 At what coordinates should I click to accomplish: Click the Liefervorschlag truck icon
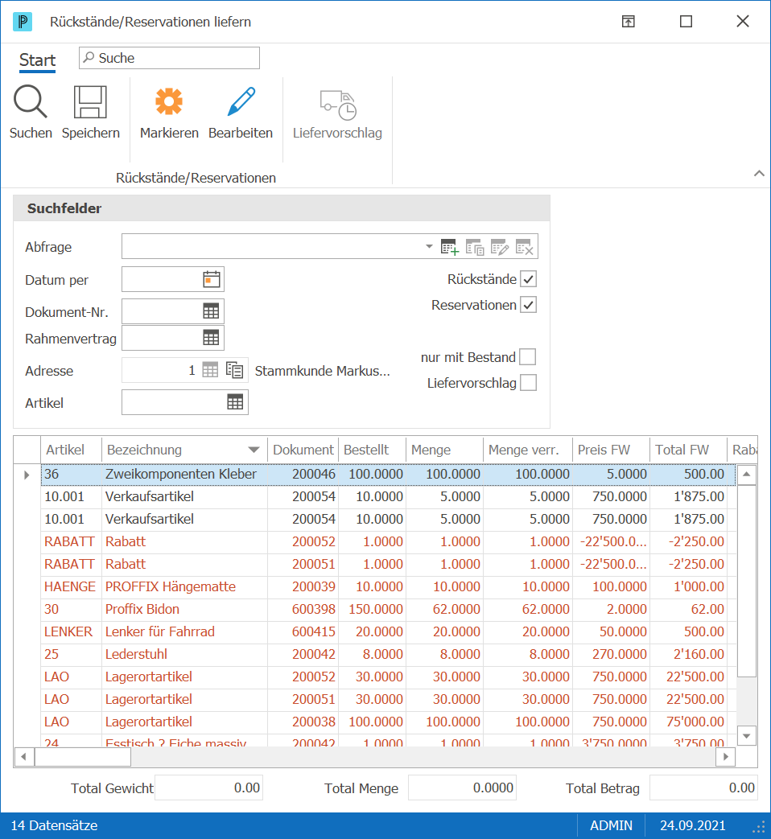(x=338, y=105)
